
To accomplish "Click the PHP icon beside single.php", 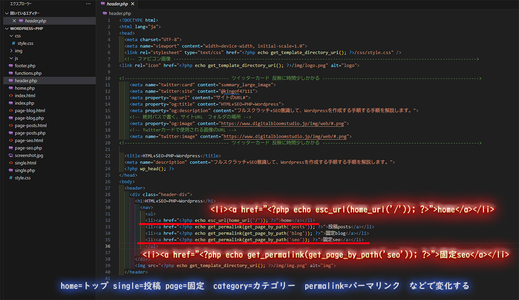I will pos(11,170).
